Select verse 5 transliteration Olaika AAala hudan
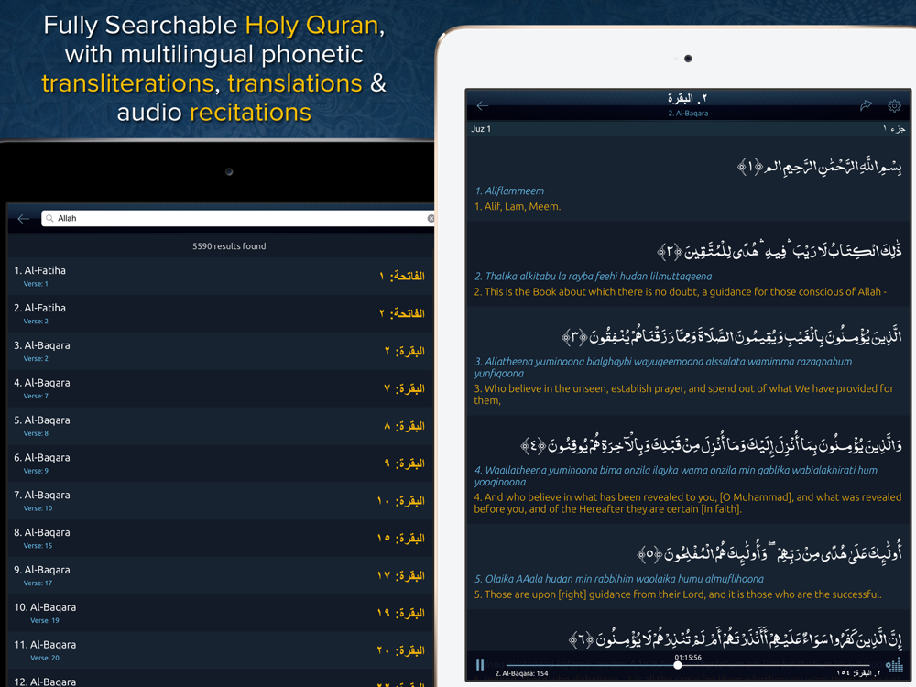The image size is (916, 687). click(618, 579)
